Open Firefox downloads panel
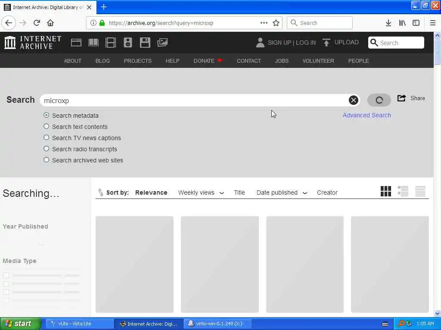 (388, 23)
